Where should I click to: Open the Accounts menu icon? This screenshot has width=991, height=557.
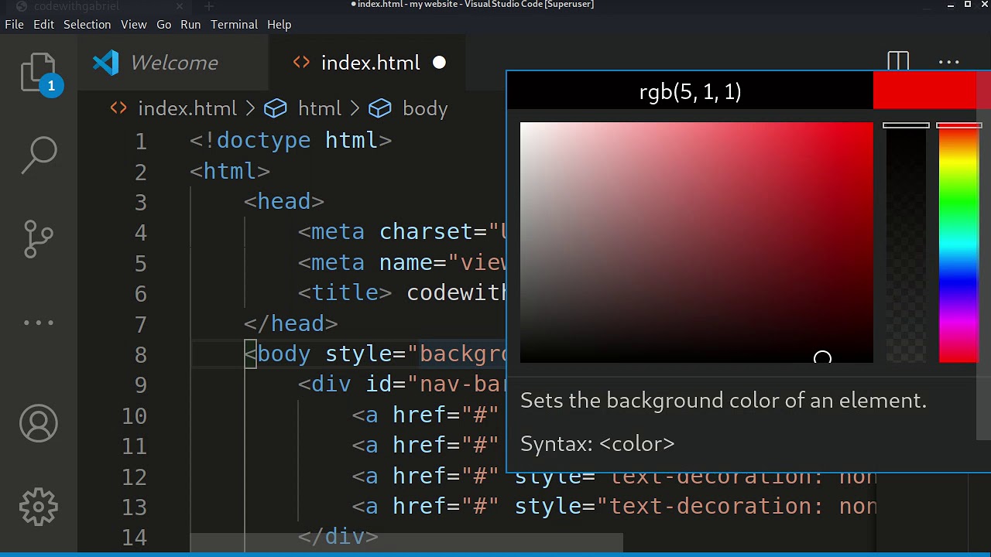[39, 423]
